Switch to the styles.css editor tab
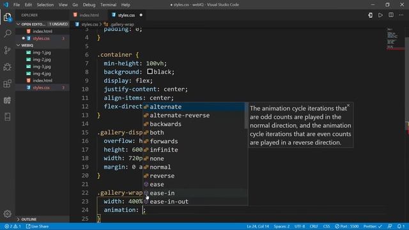409x230 pixels. (x=127, y=15)
